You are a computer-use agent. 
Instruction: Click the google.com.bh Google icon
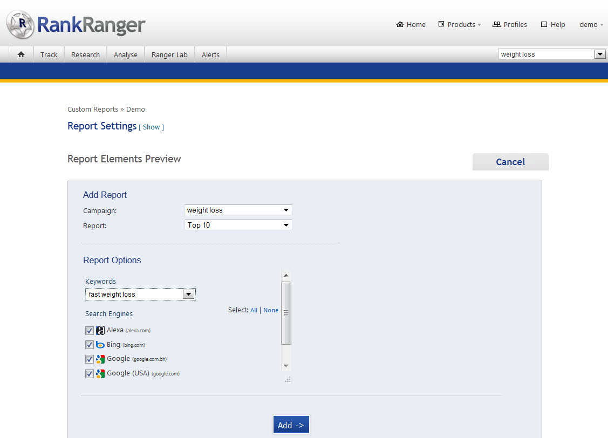pos(100,359)
